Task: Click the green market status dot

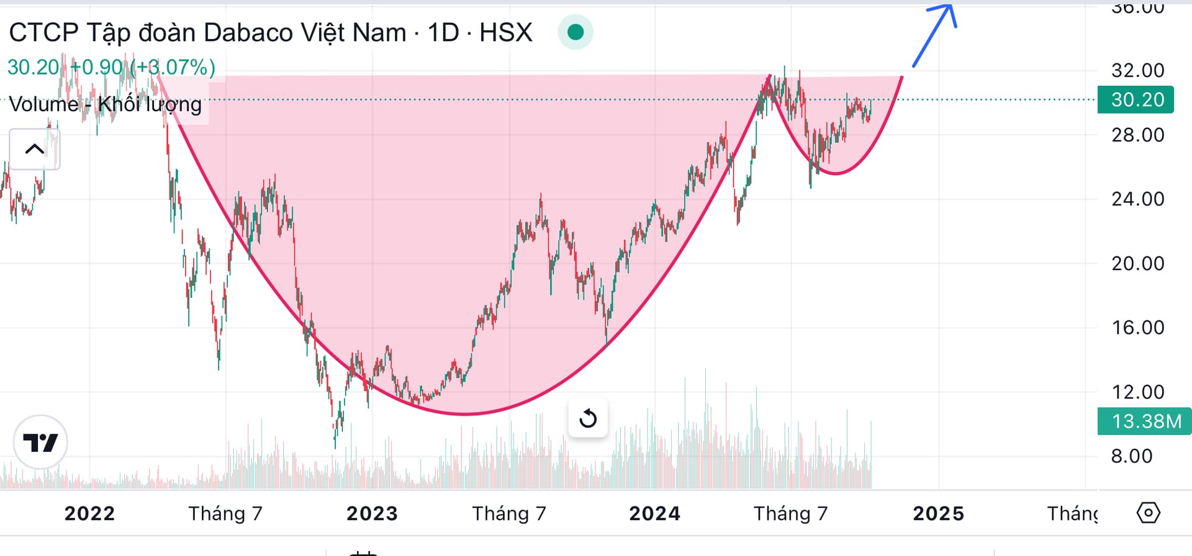Action: pos(576,32)
